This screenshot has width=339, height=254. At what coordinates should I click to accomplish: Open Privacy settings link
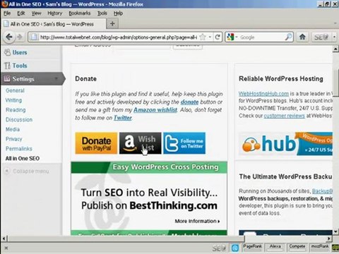coord(13,139)
